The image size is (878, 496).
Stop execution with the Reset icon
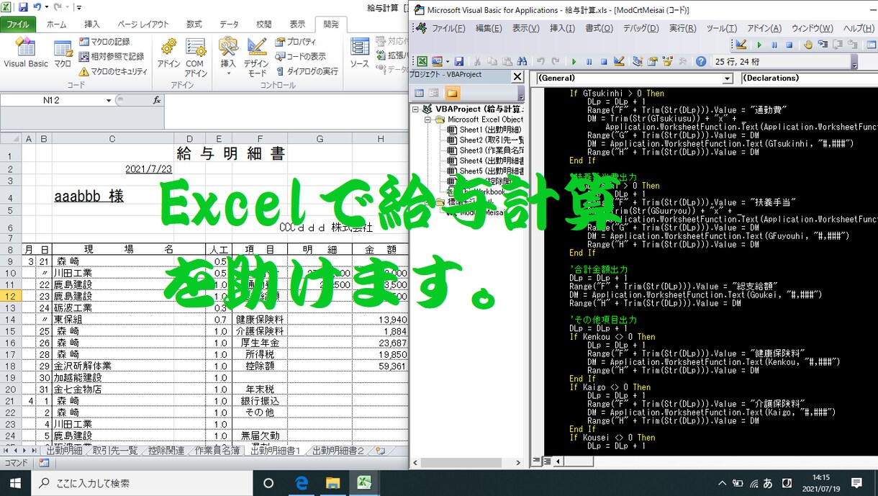pos(604,62)
